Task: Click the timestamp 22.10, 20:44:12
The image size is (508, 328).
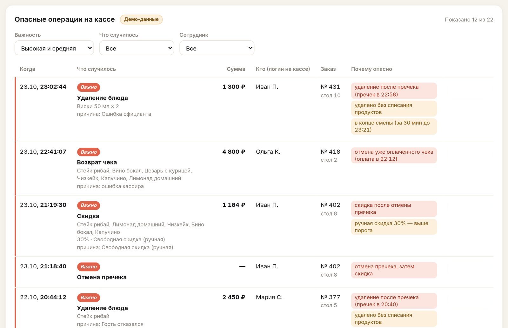Action: 43,297
